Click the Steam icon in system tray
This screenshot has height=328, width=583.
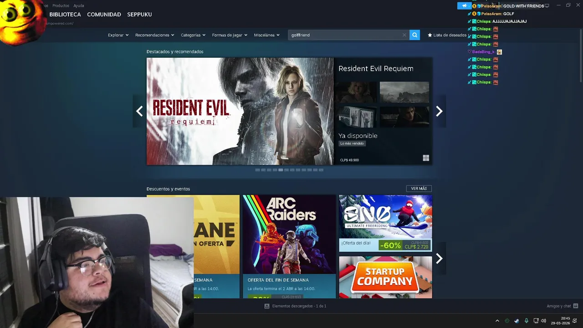click(517, 321)
